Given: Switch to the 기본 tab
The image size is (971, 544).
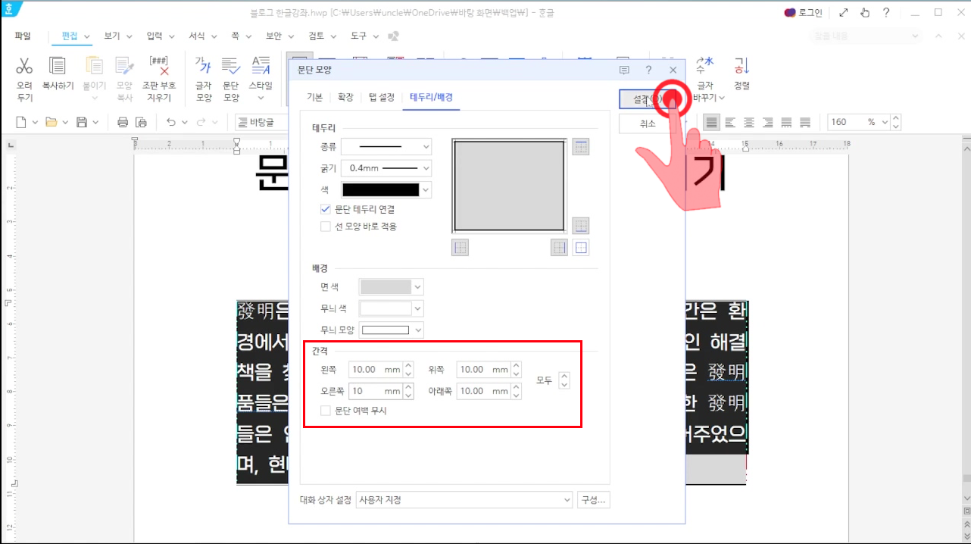Looking at the screenshot, I should tap(314, 97).
